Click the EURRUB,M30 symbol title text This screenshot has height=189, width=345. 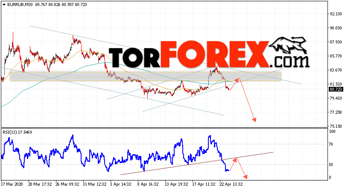(20, 5)
